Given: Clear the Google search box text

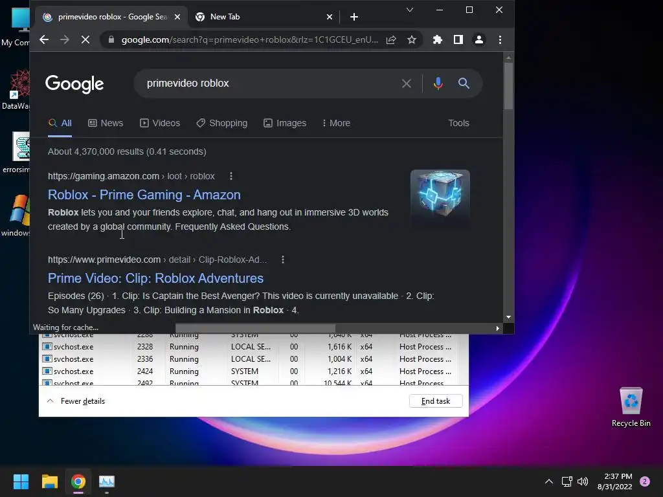Looking at the screenshot, I should pos(407,83).
